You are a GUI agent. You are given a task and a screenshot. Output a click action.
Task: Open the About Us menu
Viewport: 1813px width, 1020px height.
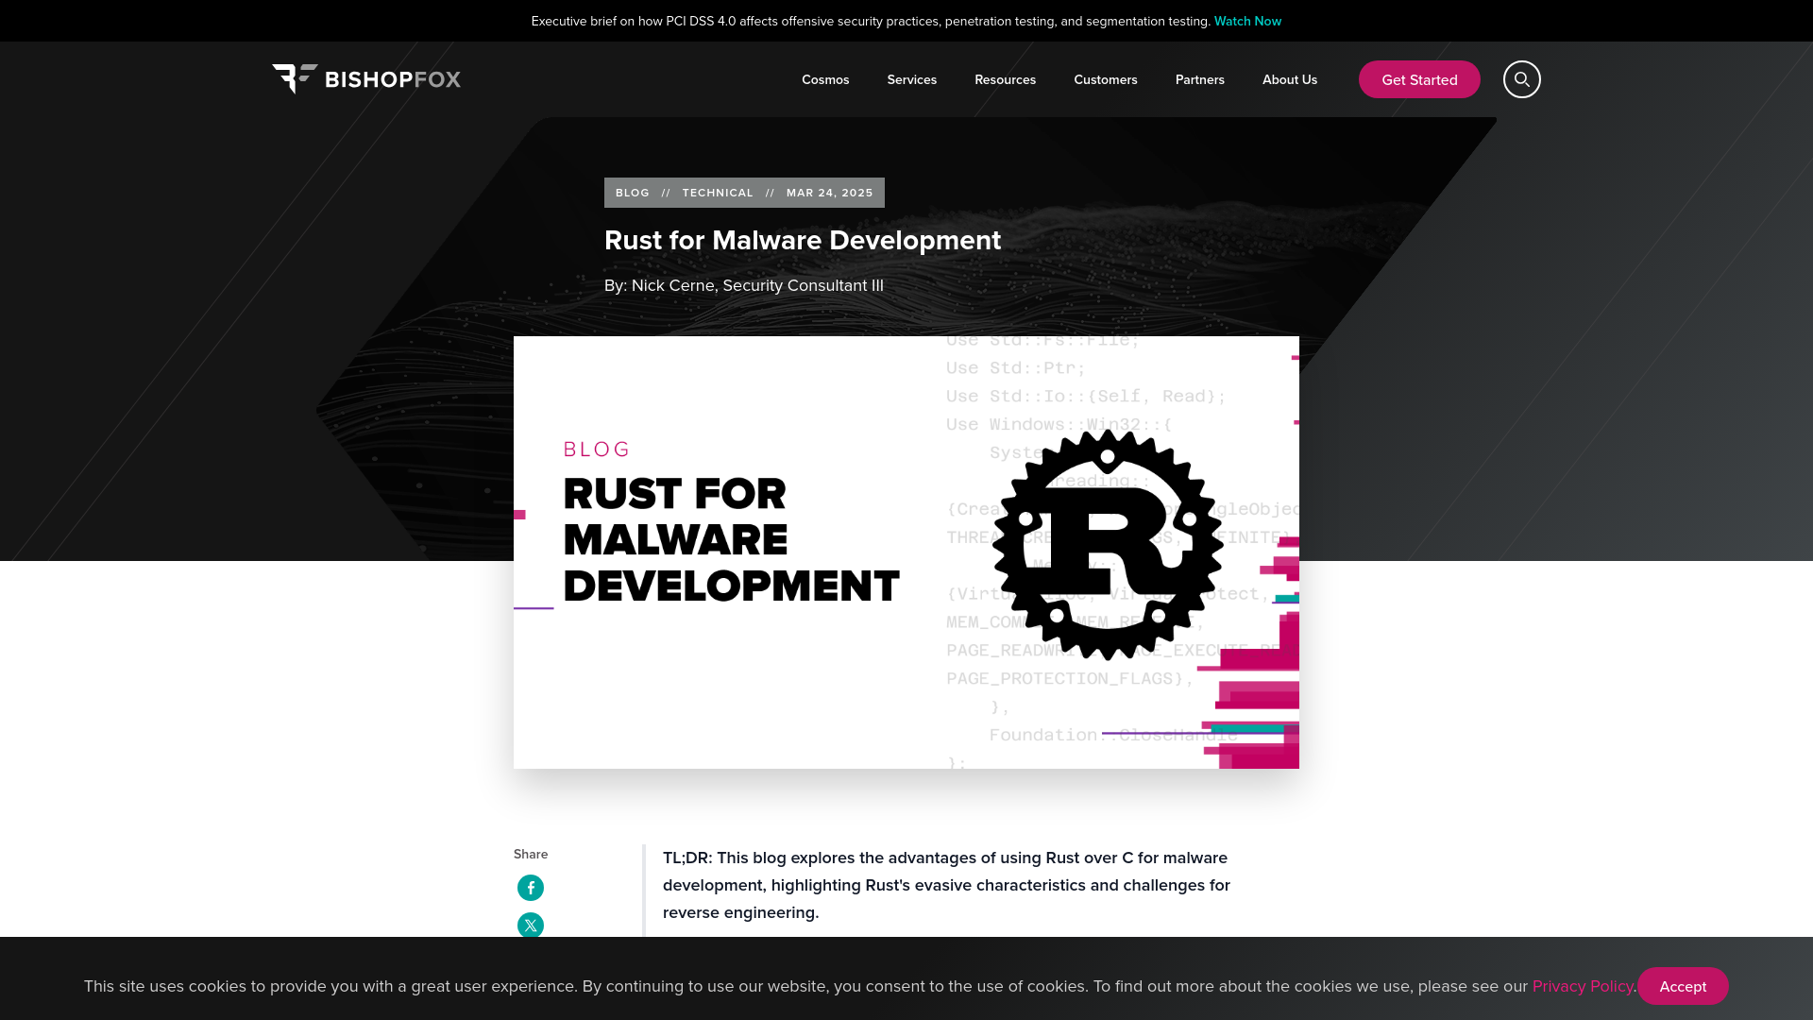tap(1290, 79)
